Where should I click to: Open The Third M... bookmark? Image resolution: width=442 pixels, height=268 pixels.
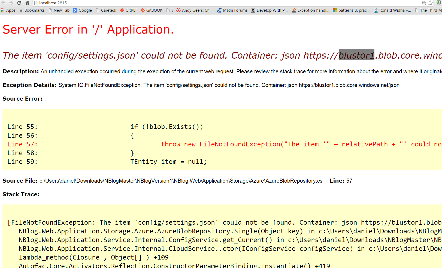pos(428,10)
